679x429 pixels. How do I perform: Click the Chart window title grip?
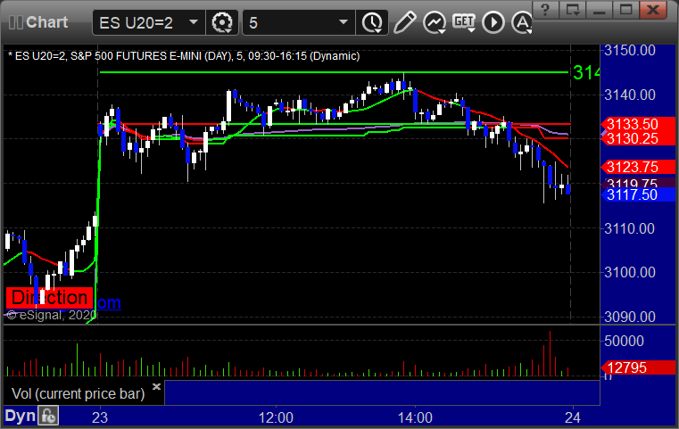pyautogui.click(x=15, y=22)
